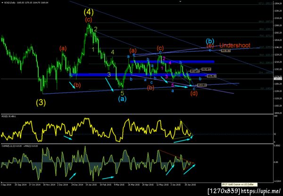
Task: Click the '12 May 2015' date axis label
Action: tap(162, 185)
